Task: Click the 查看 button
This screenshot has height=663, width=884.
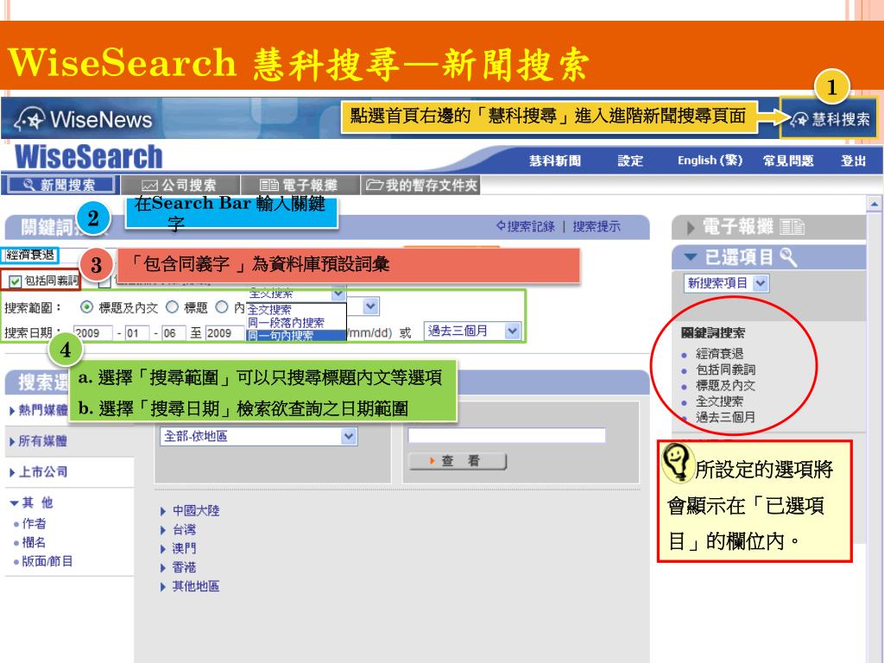Action: 458,461
